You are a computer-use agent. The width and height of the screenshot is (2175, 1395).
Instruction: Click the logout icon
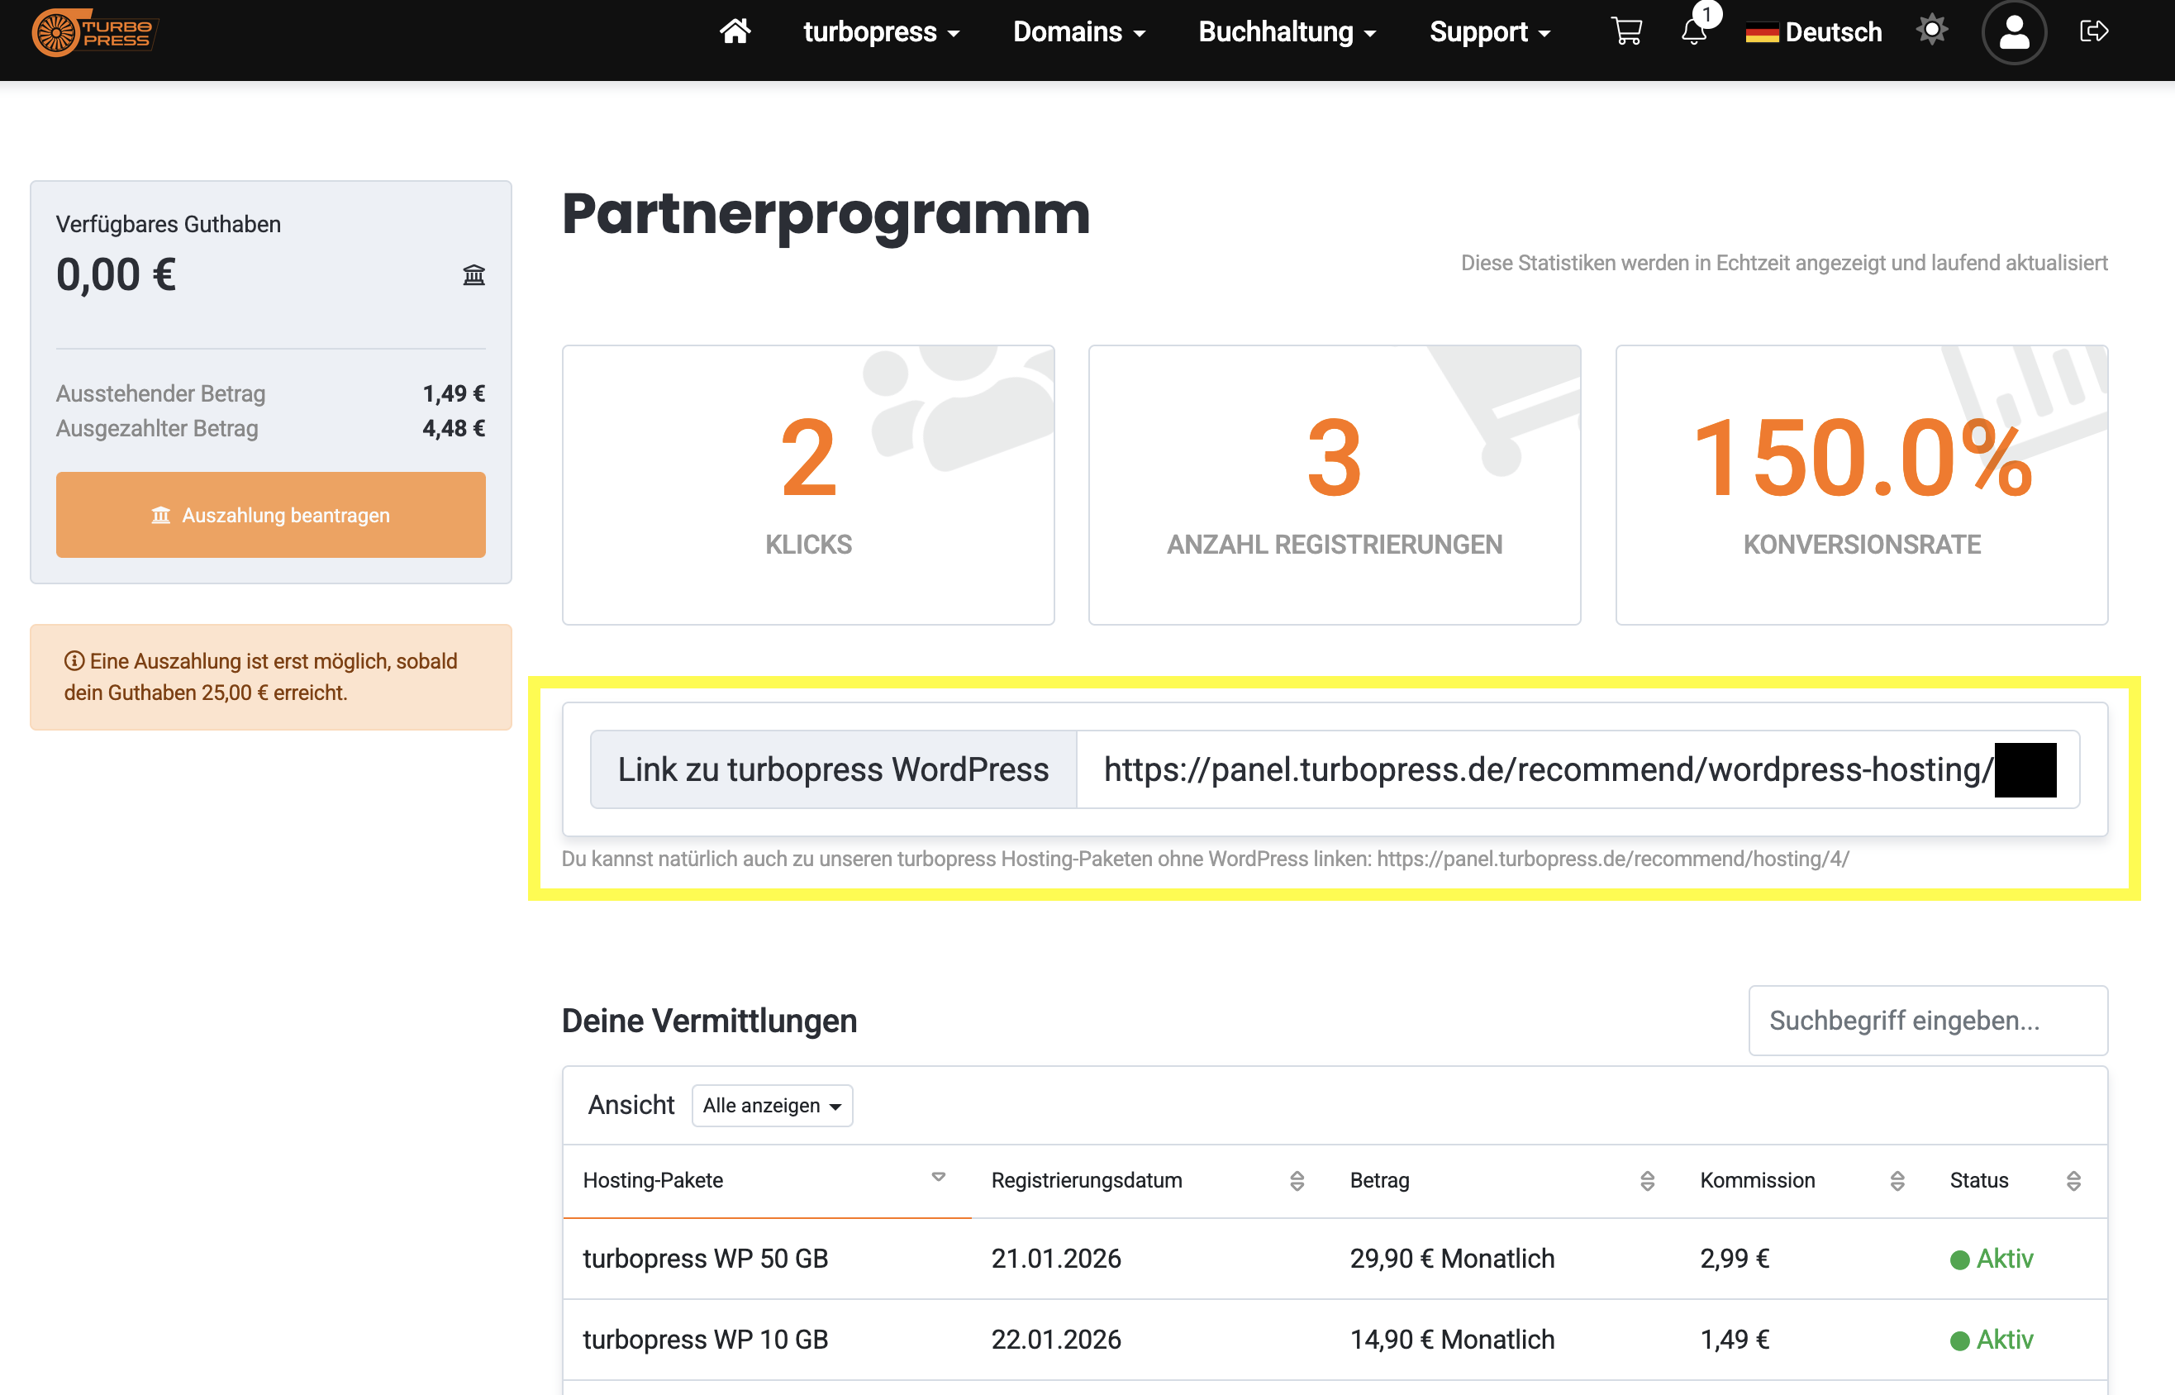pos(2093,31)
